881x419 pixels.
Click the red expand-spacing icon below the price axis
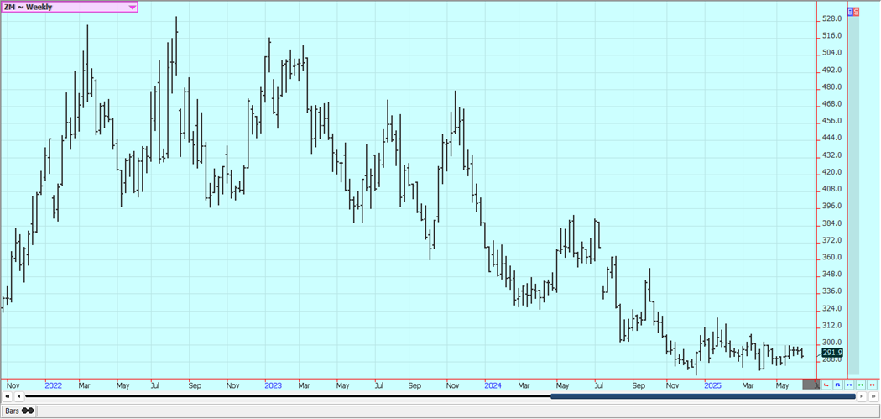click(x=826, y=385)
